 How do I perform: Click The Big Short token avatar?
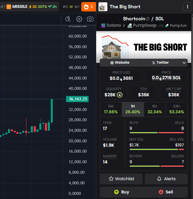(x=103, y=7)
